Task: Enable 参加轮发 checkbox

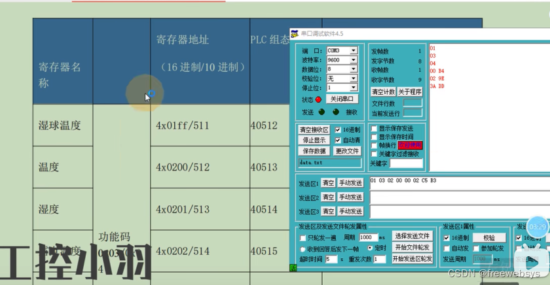Action: coord(476,248)
